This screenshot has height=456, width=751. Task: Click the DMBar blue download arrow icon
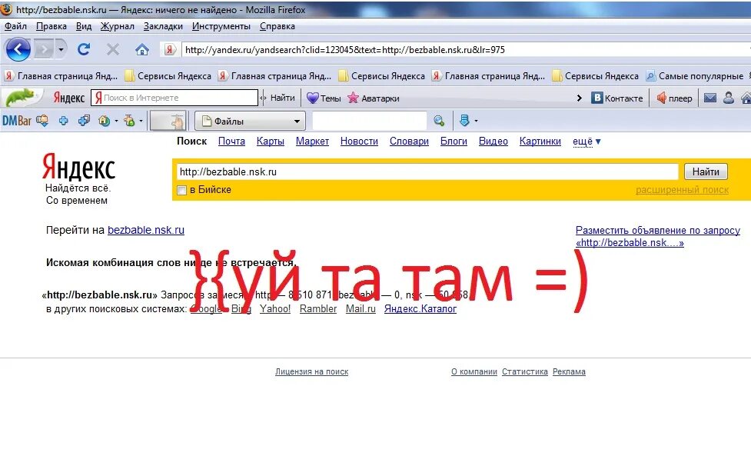coord(464,121)
